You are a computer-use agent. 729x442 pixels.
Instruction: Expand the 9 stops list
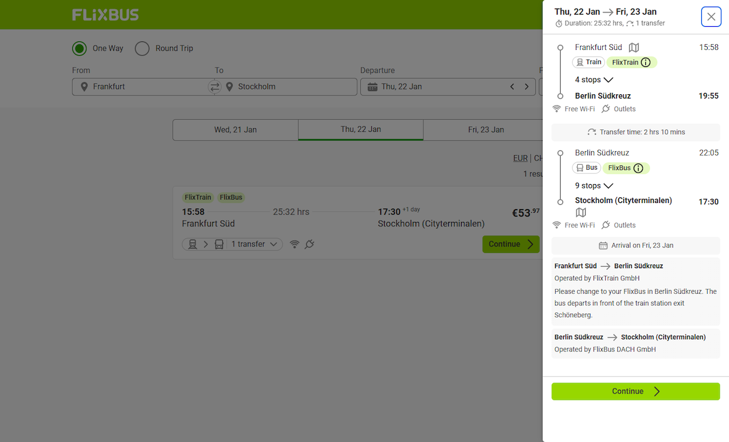(594, 185)
